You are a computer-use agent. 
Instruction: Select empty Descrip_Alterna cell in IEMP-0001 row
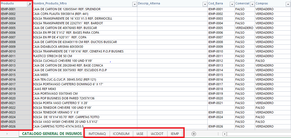click(172, 9)
